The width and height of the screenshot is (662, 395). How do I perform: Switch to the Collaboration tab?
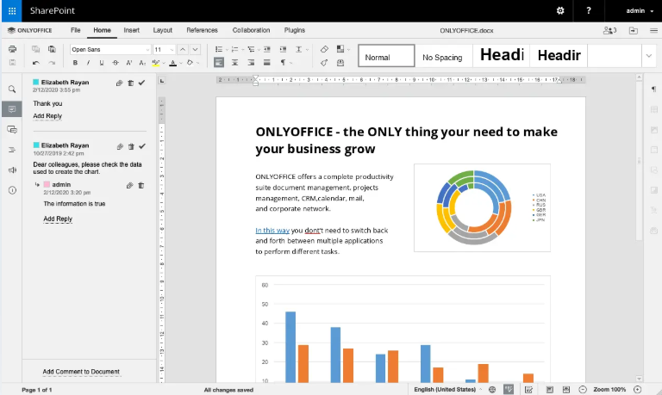tap(251, 30)
